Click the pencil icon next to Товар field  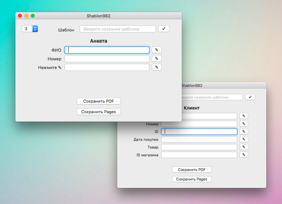[x=244, y=147]
